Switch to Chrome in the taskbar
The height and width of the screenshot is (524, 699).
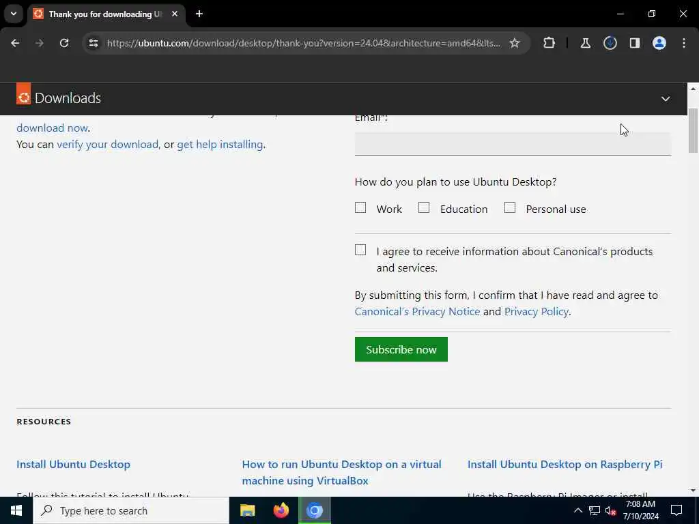point(314,510)
